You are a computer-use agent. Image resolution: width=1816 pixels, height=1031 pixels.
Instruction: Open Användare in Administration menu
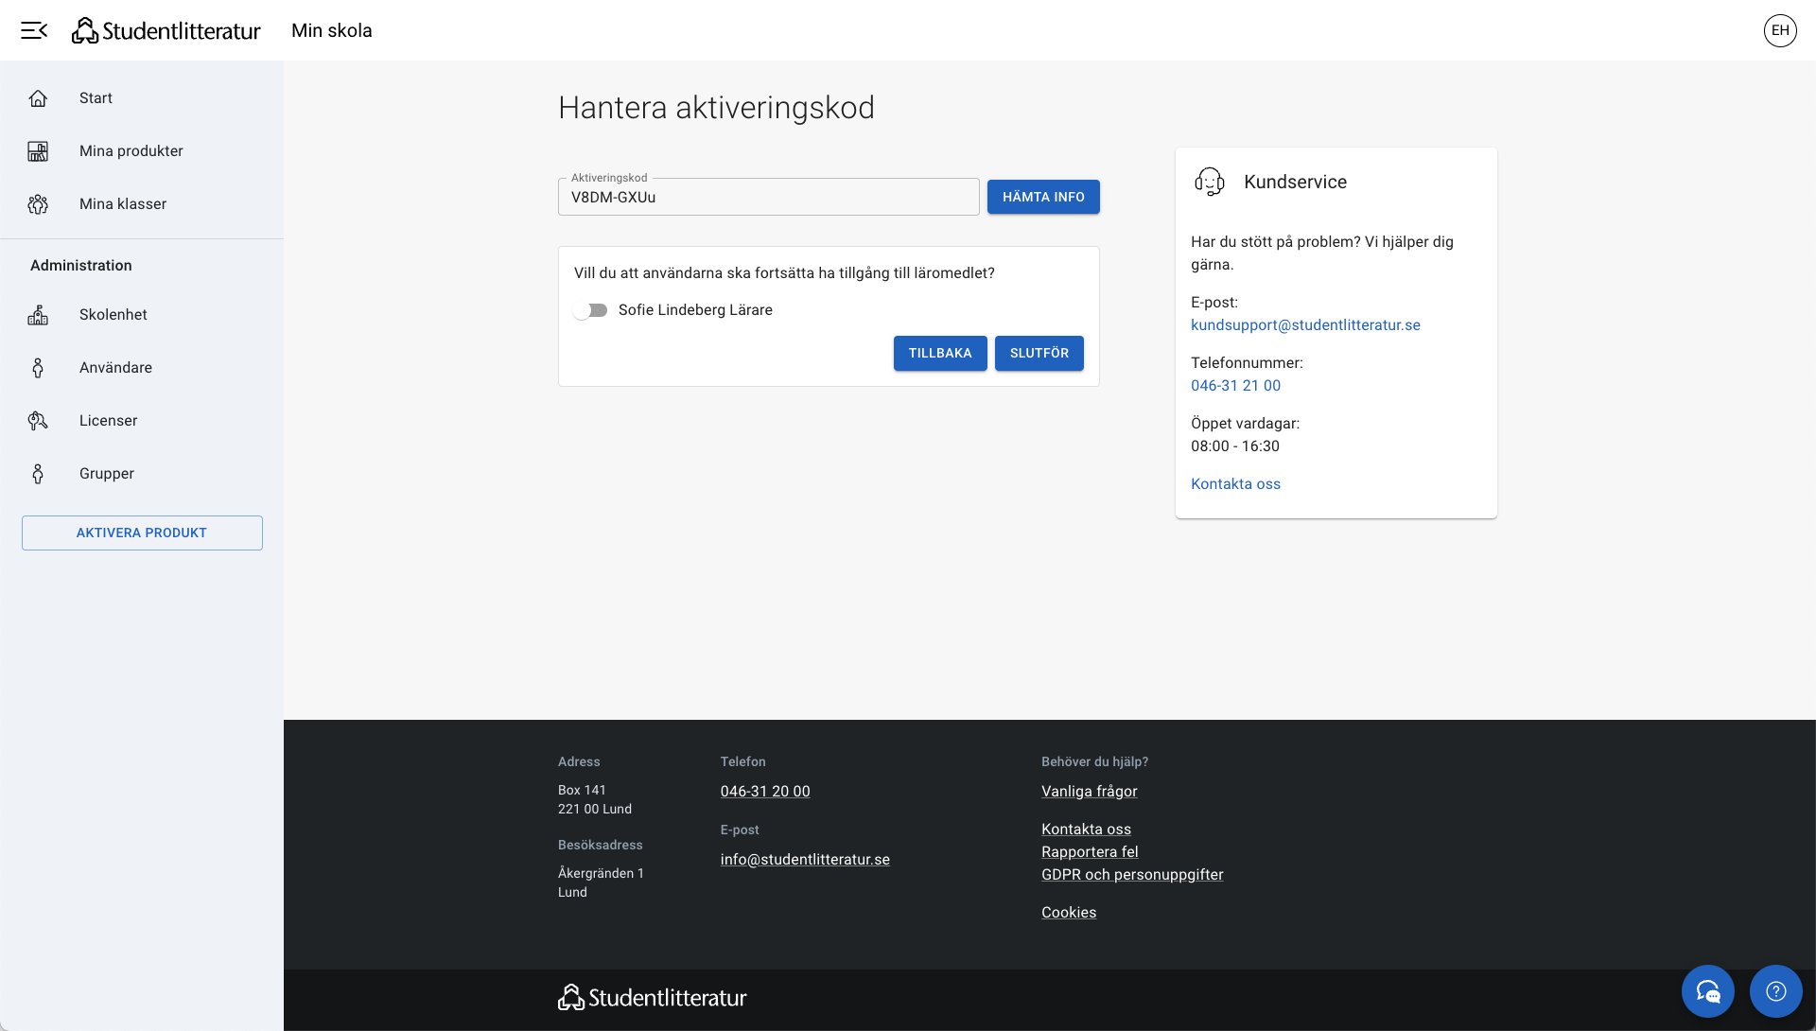(115, 368)
